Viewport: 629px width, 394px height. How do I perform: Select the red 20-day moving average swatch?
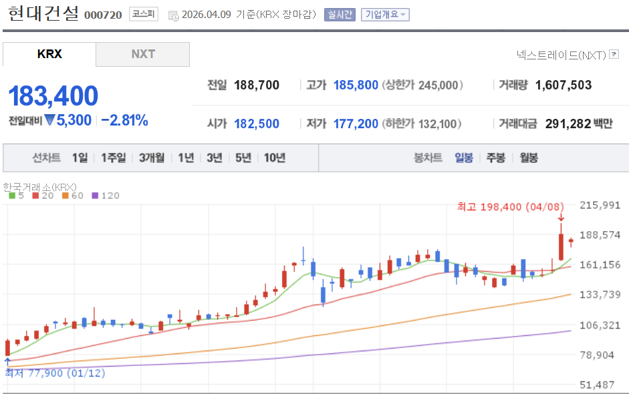coord(35,196)
